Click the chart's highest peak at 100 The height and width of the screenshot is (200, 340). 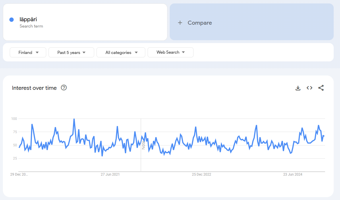74,119
